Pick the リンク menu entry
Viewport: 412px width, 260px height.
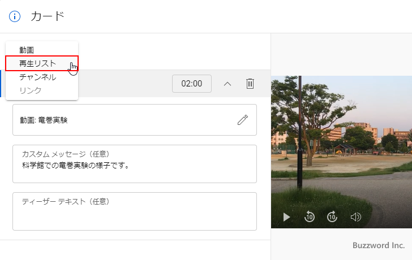click(42, 90)
